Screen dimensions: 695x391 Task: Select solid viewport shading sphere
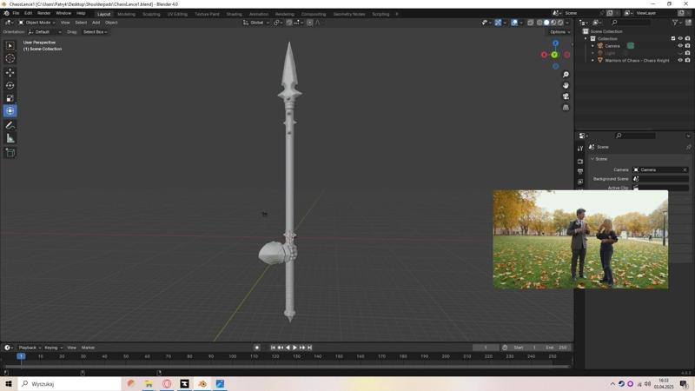tap(546, 23)
